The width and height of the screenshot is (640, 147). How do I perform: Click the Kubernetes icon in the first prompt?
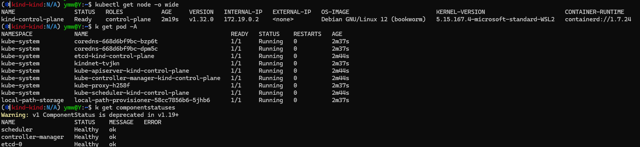tap(7, 5)
